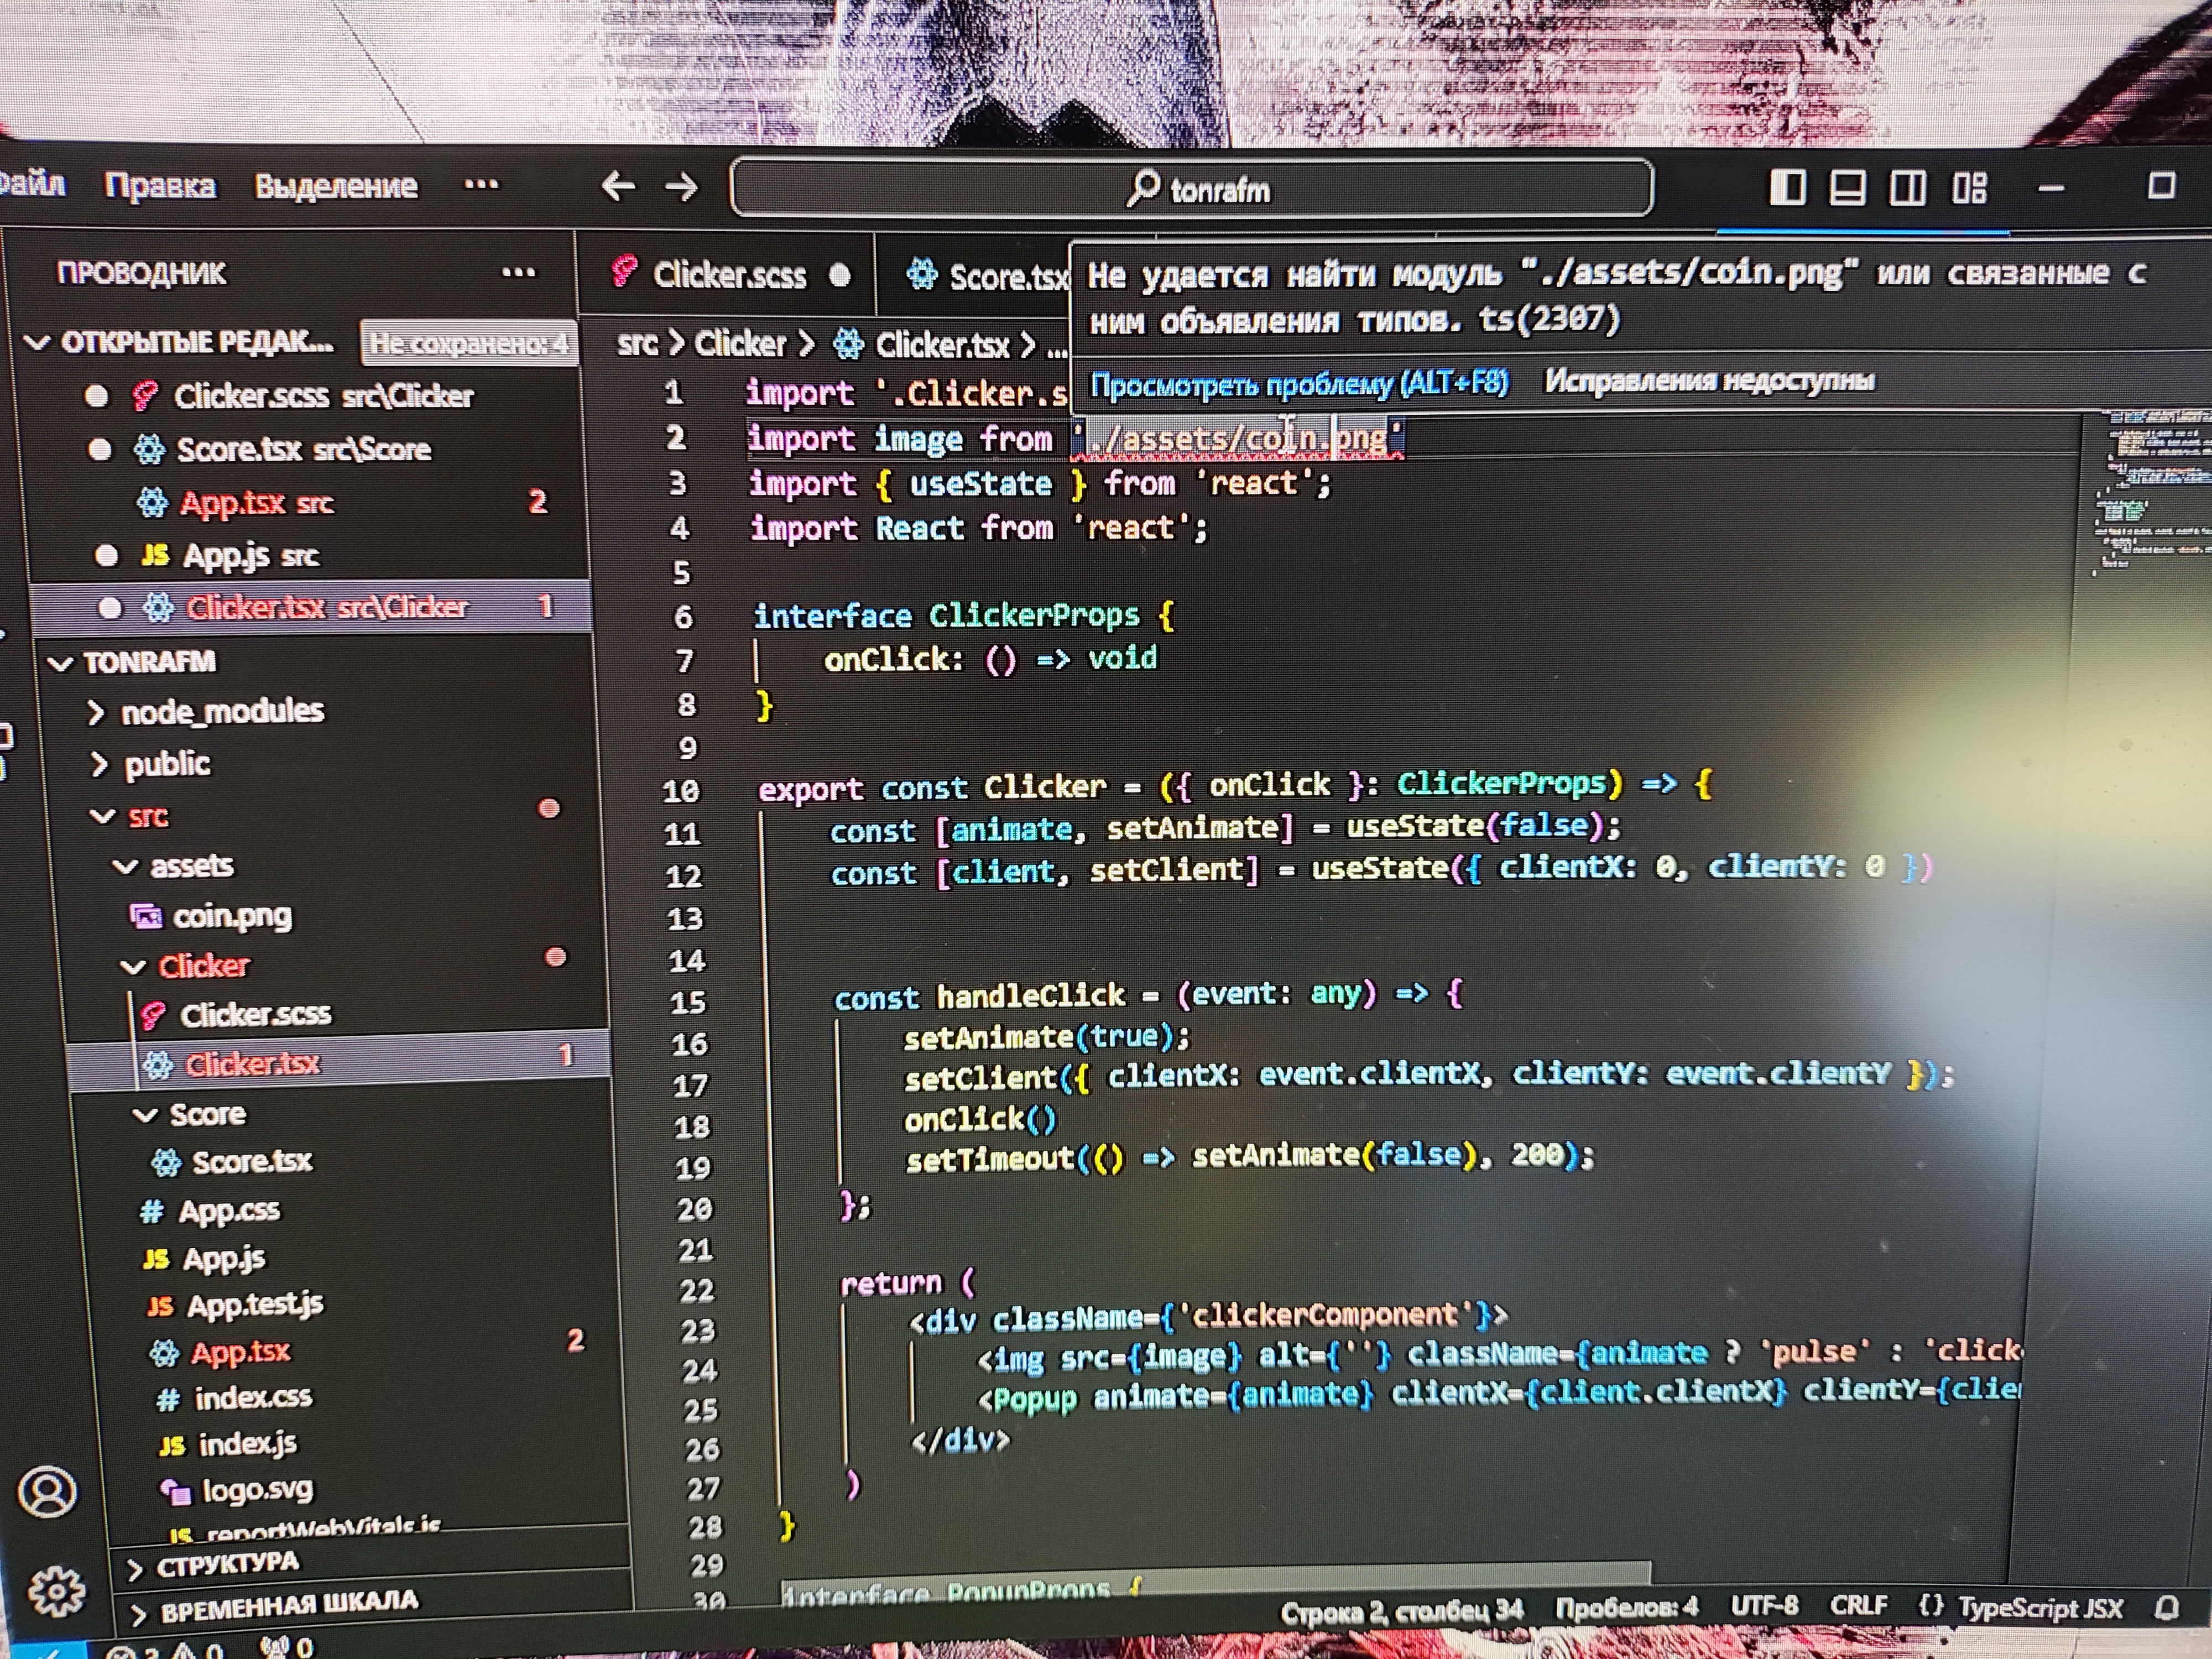Open the Правка menu
This screenshot has width=2212, height=1659.
[x=160, y=186]
